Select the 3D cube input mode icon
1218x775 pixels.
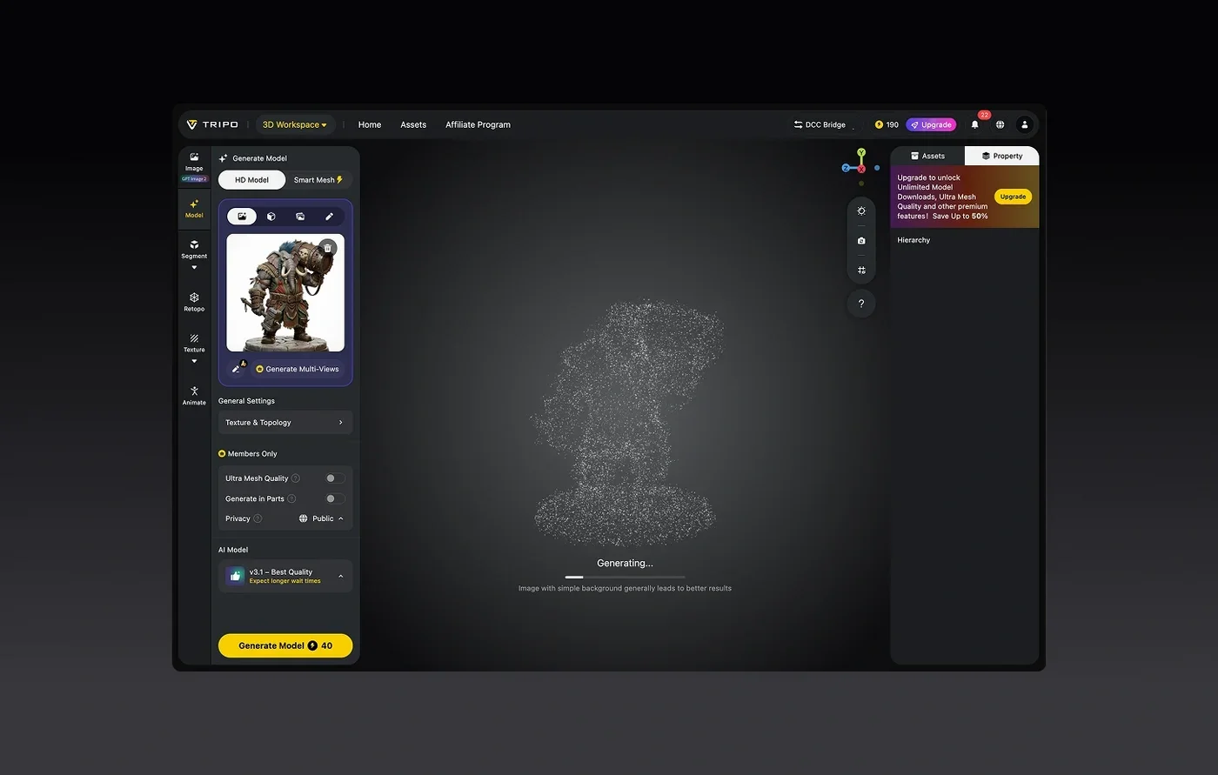pos(271,216)
